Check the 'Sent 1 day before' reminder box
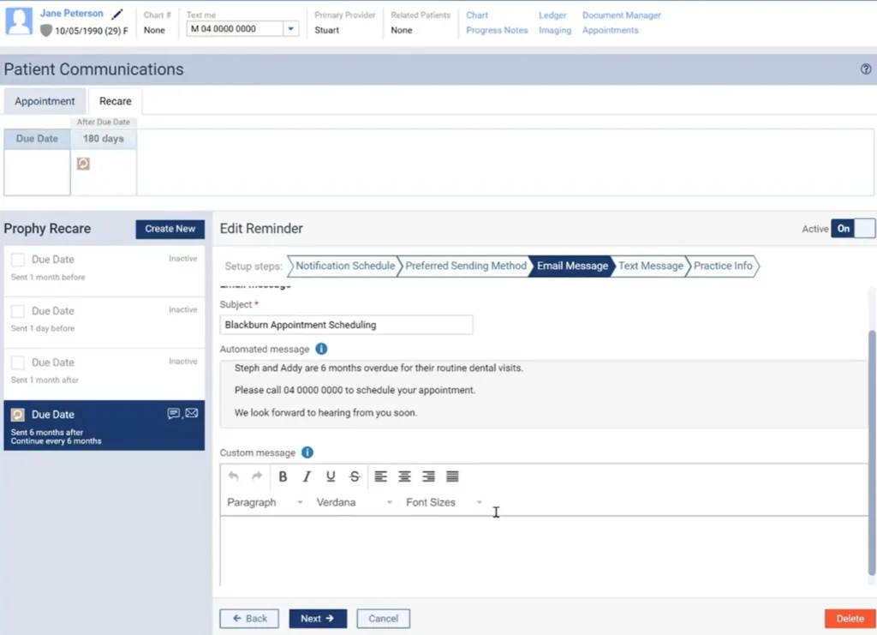Image resolution: width=877 pixels, height=635 pixels. click(18, 311)
